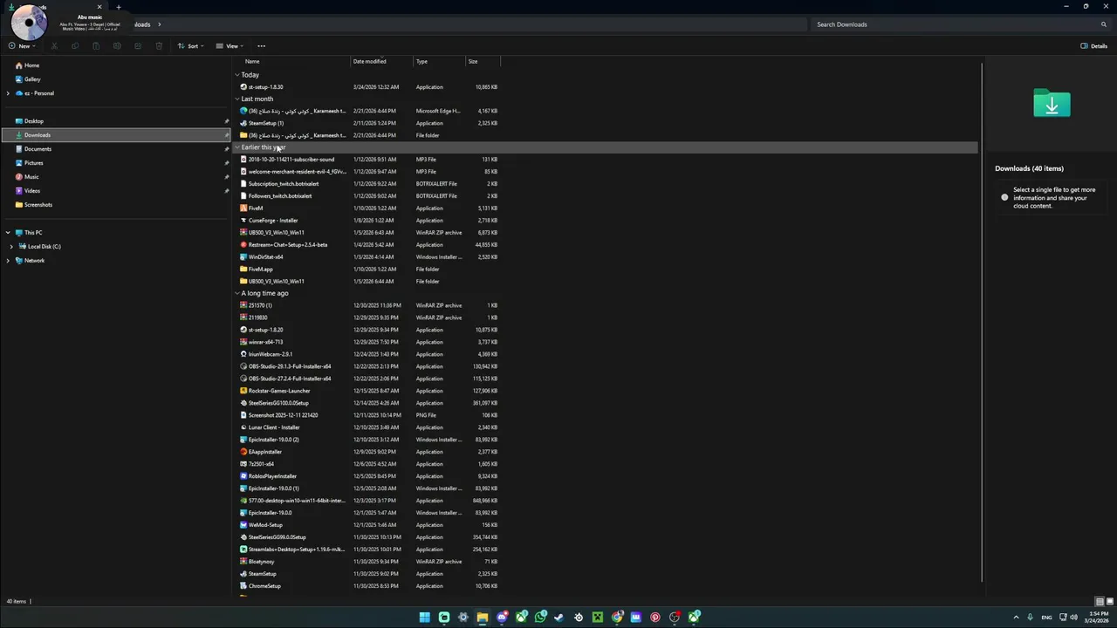Collapse the Last month group
The image size is (1117, 628).
tap(237, 99)
